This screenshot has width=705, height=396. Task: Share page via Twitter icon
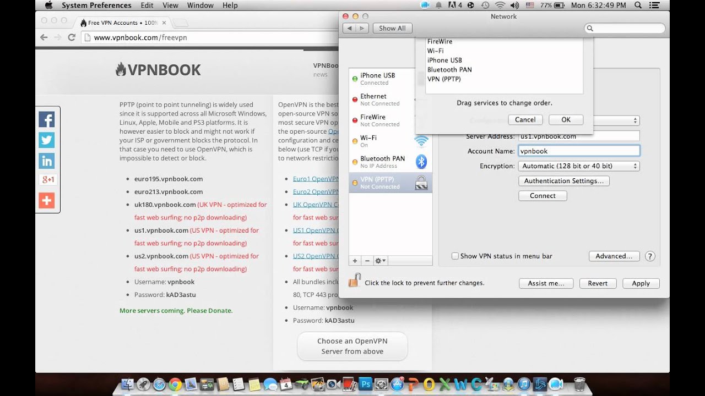point(47,140)
